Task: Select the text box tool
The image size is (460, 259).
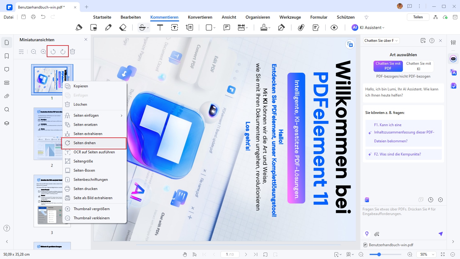Action: (174, 27)
